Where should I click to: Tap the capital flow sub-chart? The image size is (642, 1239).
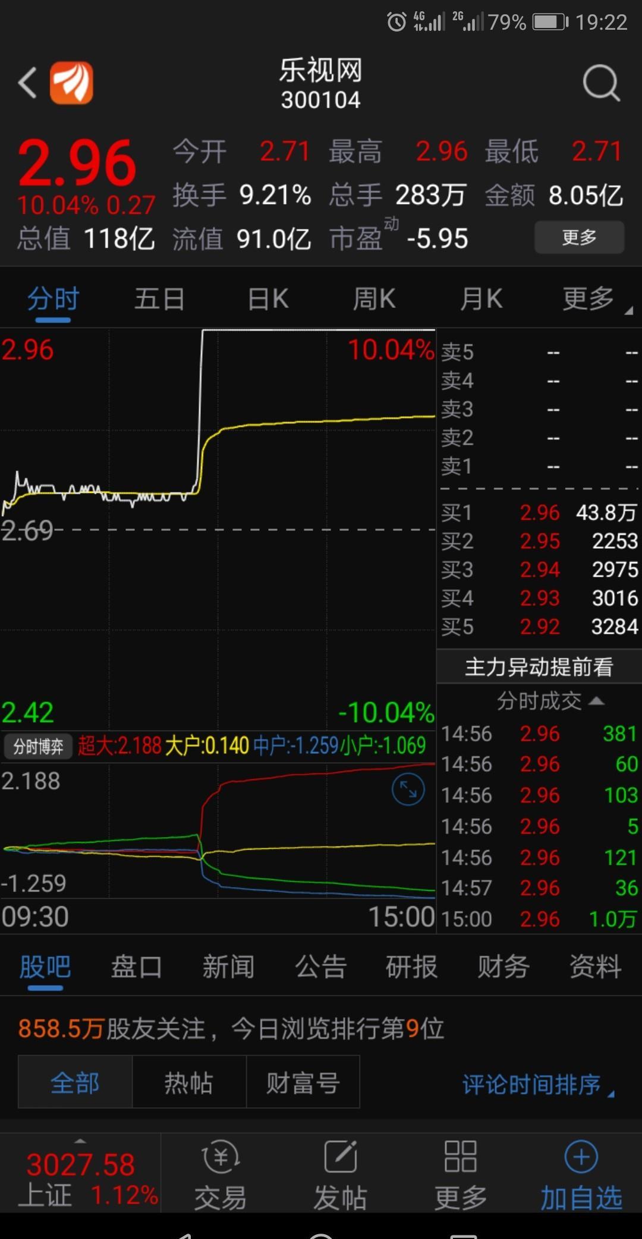coord(218,830)
